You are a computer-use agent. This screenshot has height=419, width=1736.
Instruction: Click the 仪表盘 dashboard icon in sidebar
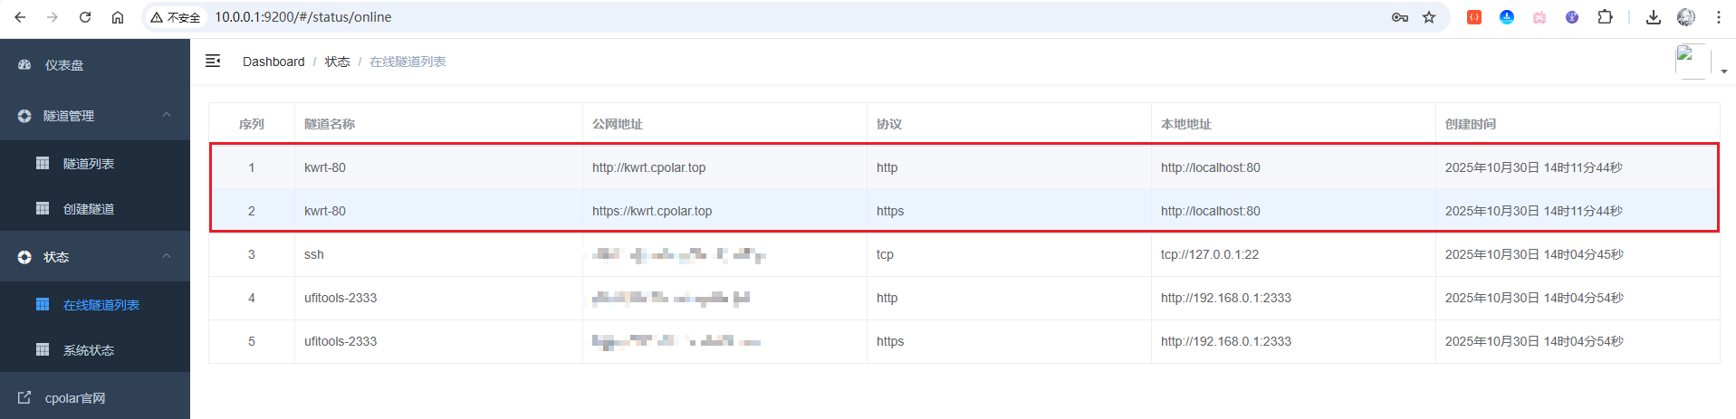tap(24, 65)
